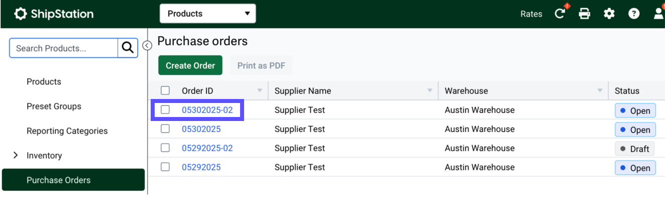
Task: Click the ShipStation logo
Action: (54, 13)
